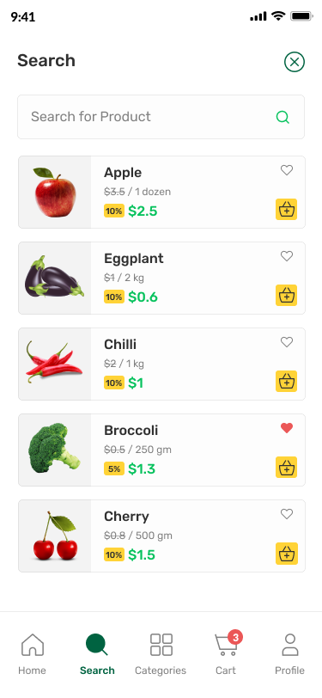Add Eggplant to basket

[287, 295]
